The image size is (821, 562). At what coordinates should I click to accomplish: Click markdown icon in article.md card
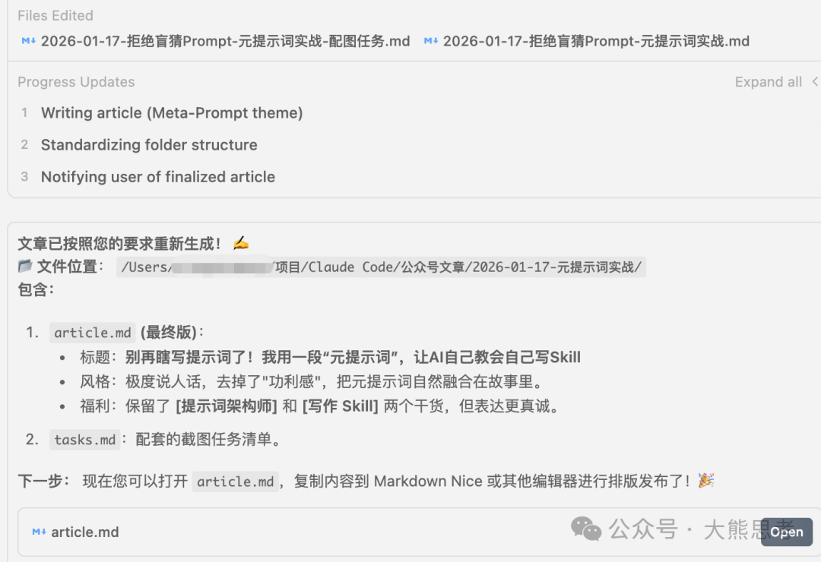[40, 532]
